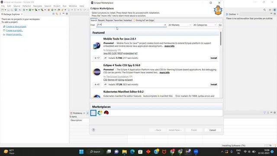
Task: Select the Search tab in Marketplace
Action: [x=93, y=20]
